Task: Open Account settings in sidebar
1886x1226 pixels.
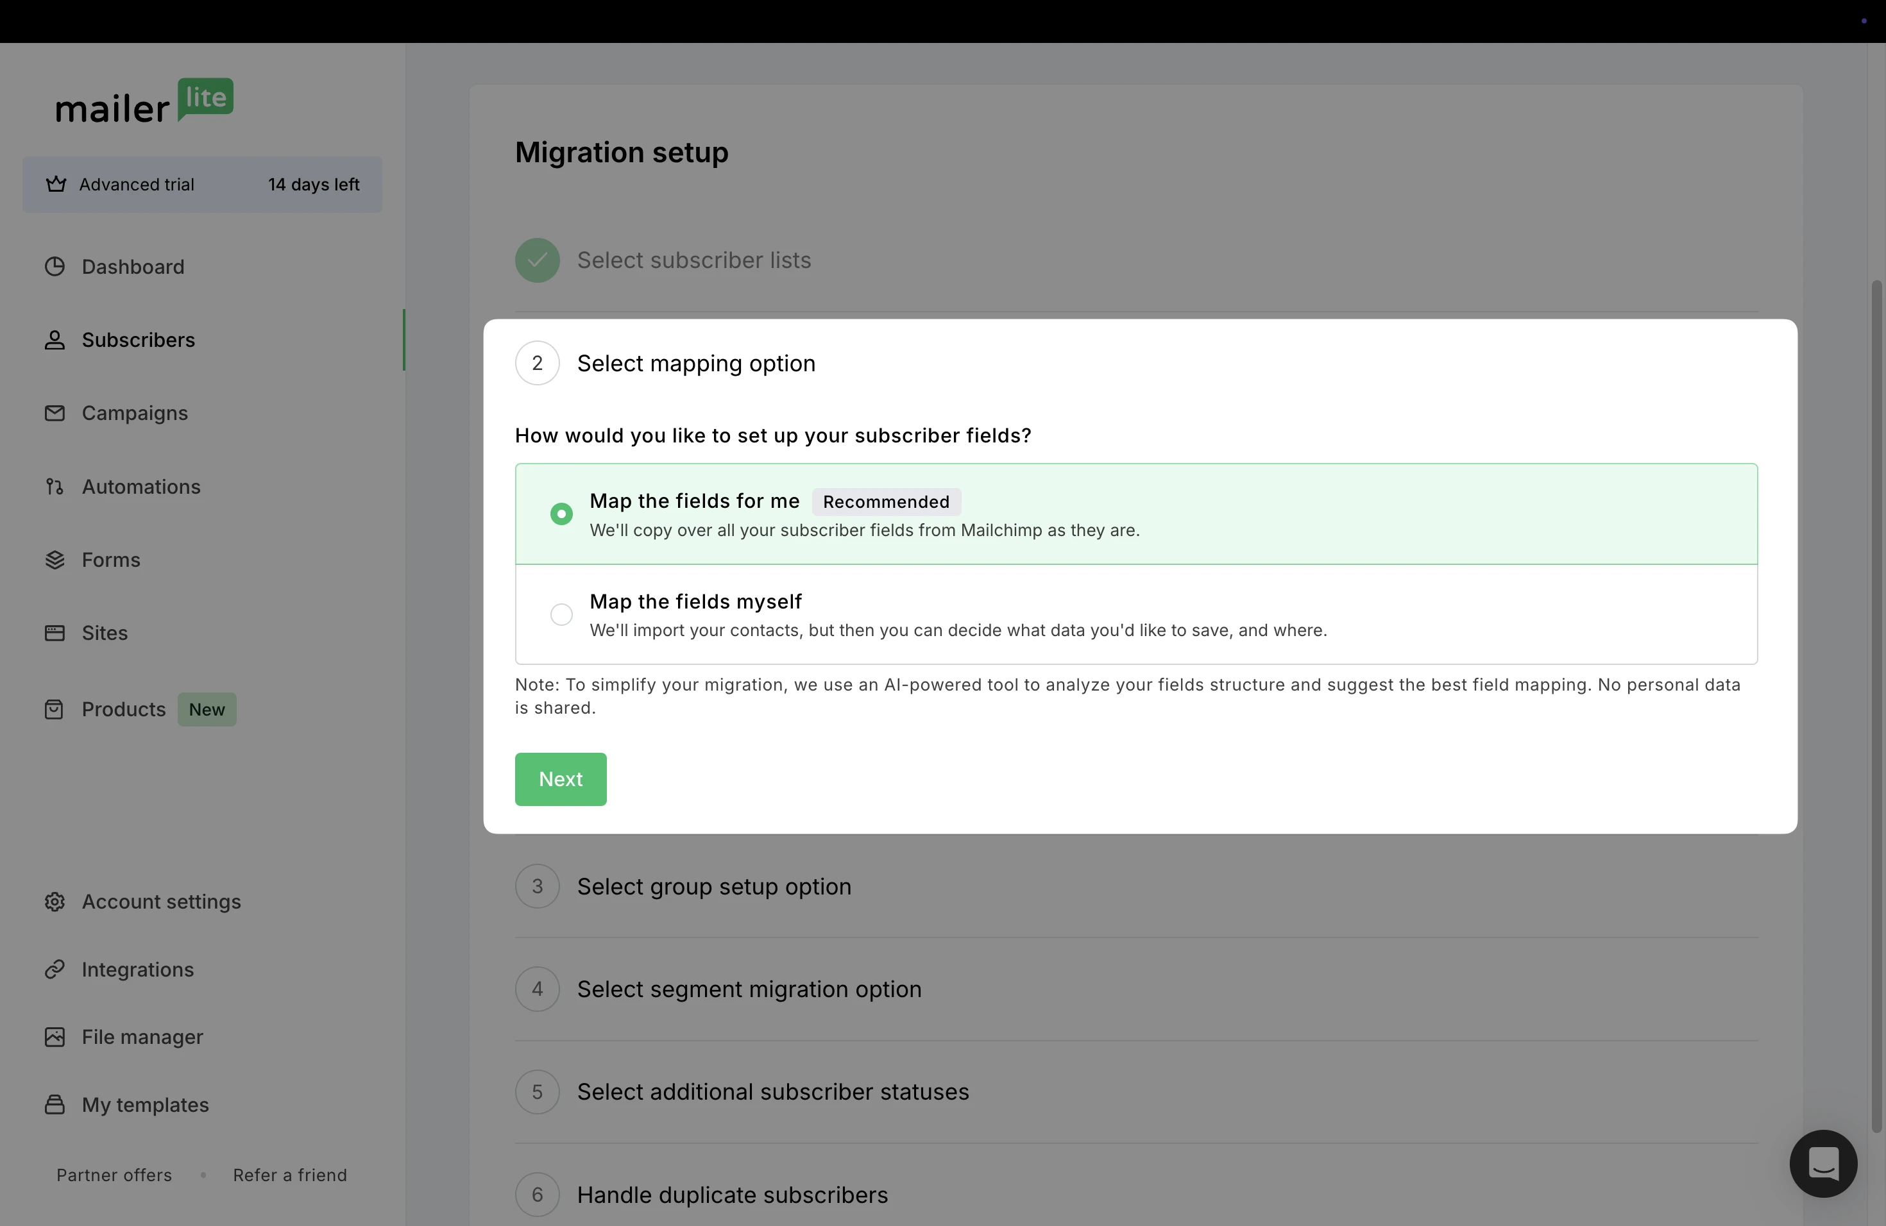Action: [161, 902]
